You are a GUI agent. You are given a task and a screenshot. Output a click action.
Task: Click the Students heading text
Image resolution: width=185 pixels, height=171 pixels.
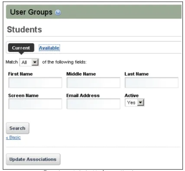coord(24,29)
